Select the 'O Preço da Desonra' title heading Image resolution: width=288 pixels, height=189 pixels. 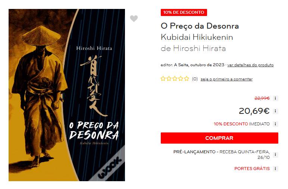[x=200, y=26]
